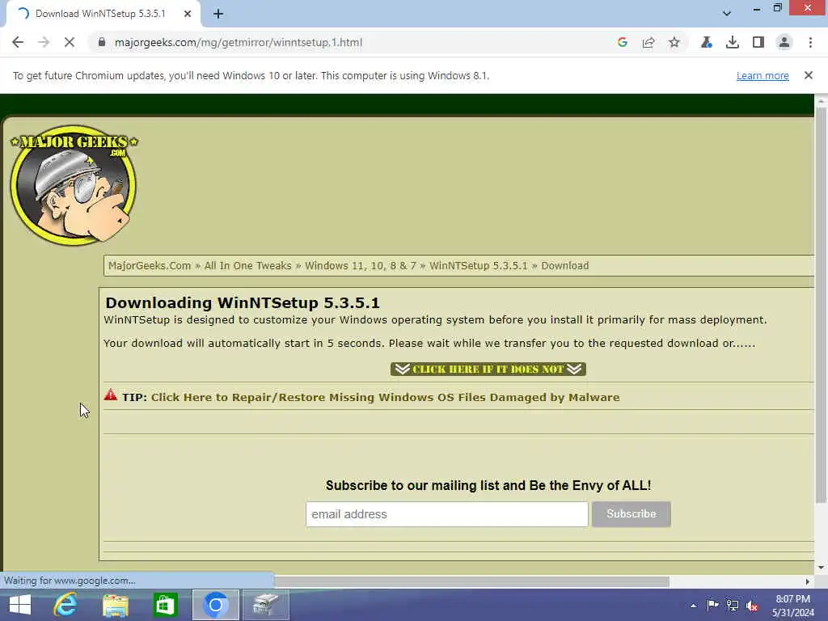This screenshot has width=828, height=621.
Task: Focus the email address field
Action: [x=446, y=513]
